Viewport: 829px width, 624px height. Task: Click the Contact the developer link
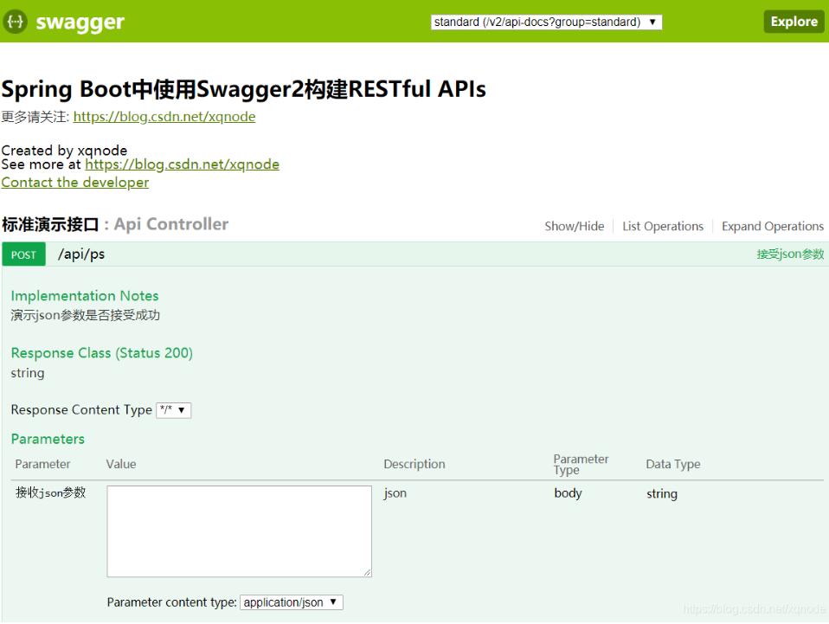click(74, 182)
